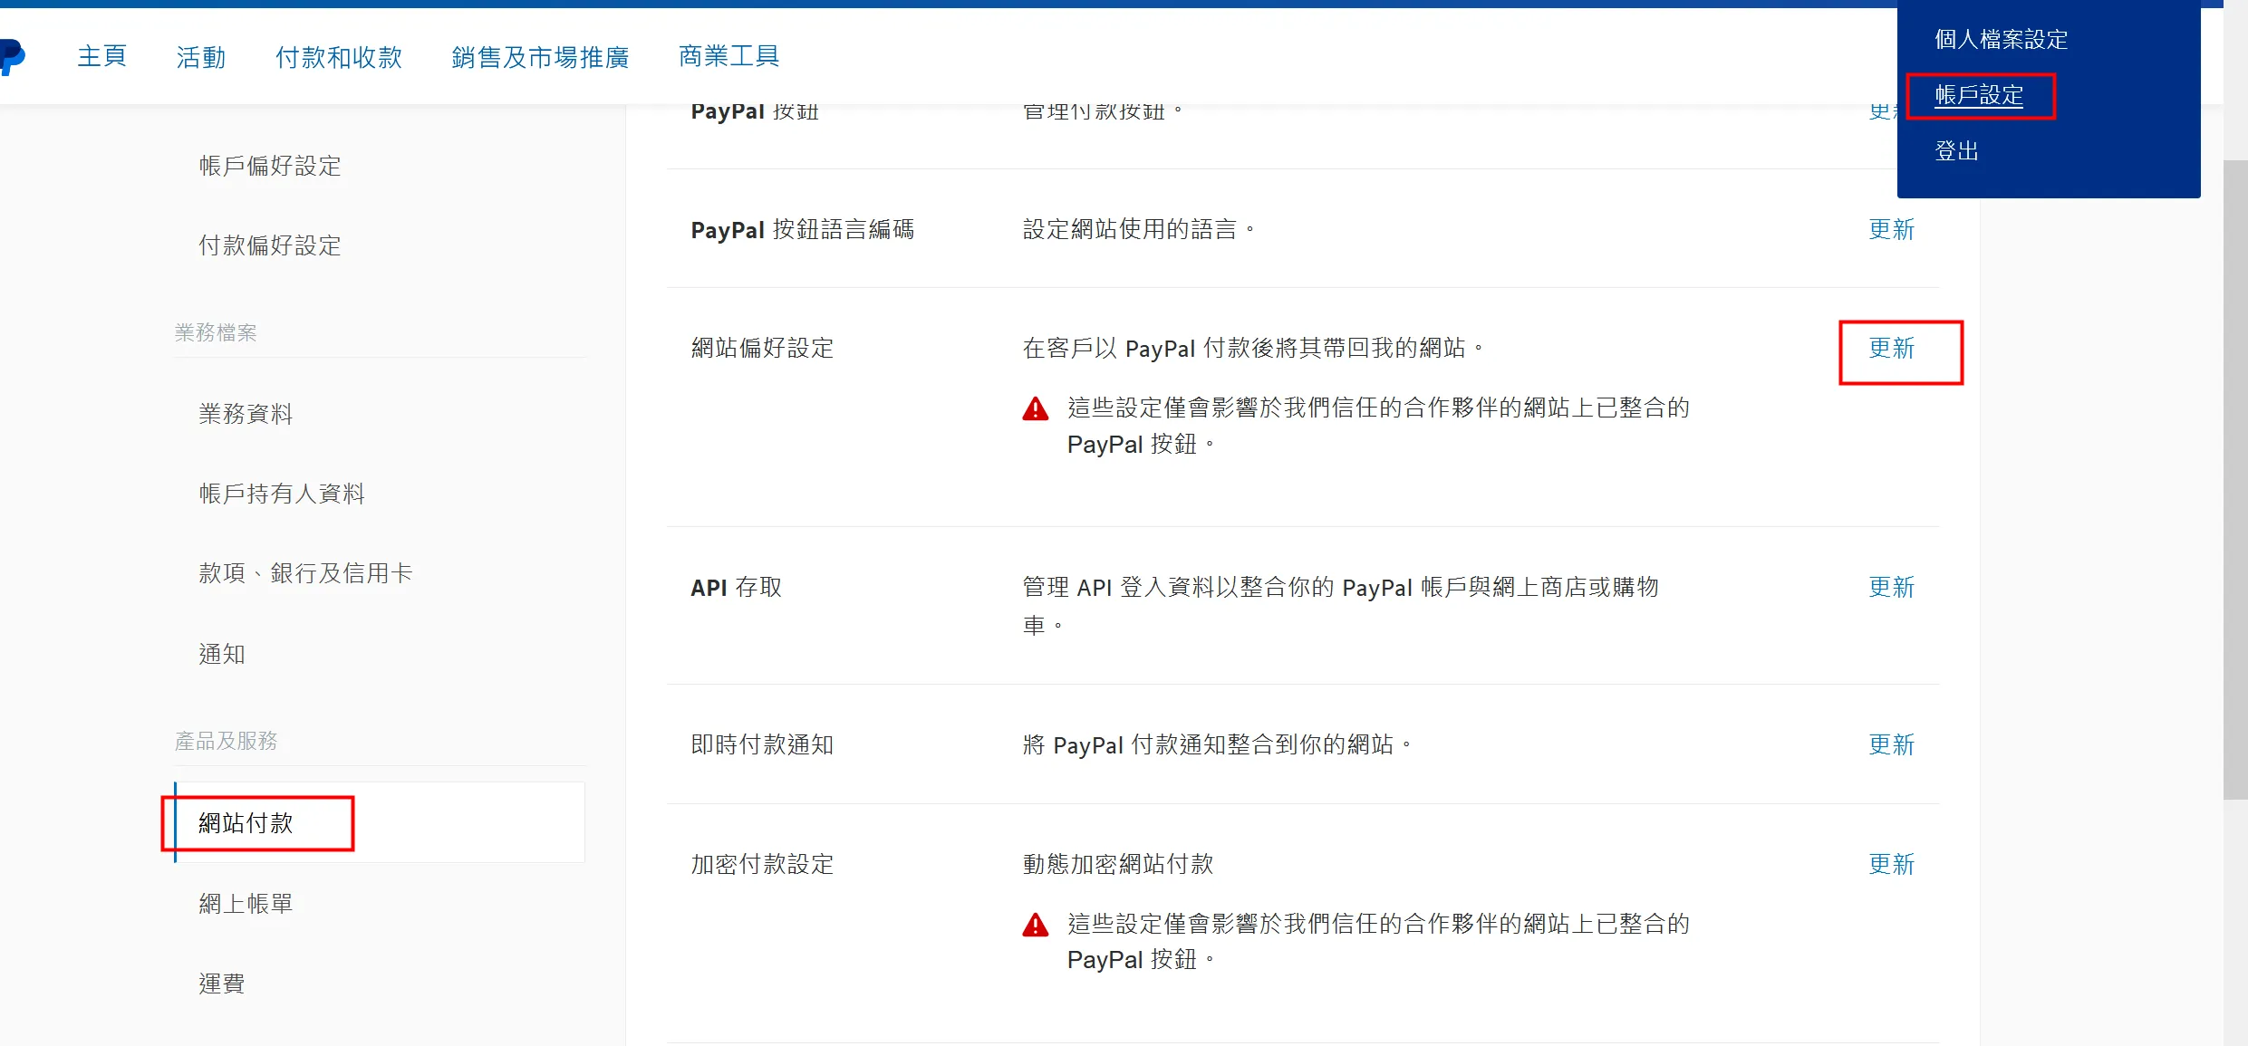2248x1046 pixels.
Task: Click 更新 for 加密付款設定
Action: (1891, 864)
